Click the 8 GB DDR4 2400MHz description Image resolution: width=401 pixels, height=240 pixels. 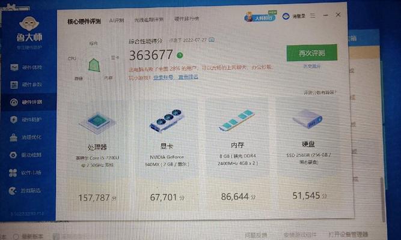(x=237, y=160)
